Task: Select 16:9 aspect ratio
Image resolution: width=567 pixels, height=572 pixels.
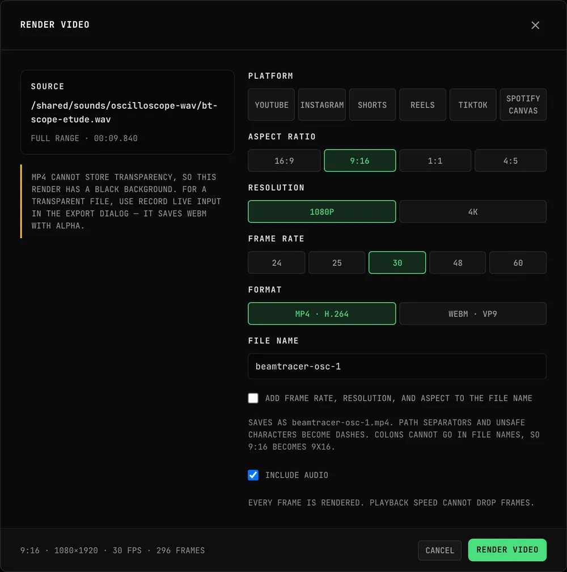Action: click(284, 160)
